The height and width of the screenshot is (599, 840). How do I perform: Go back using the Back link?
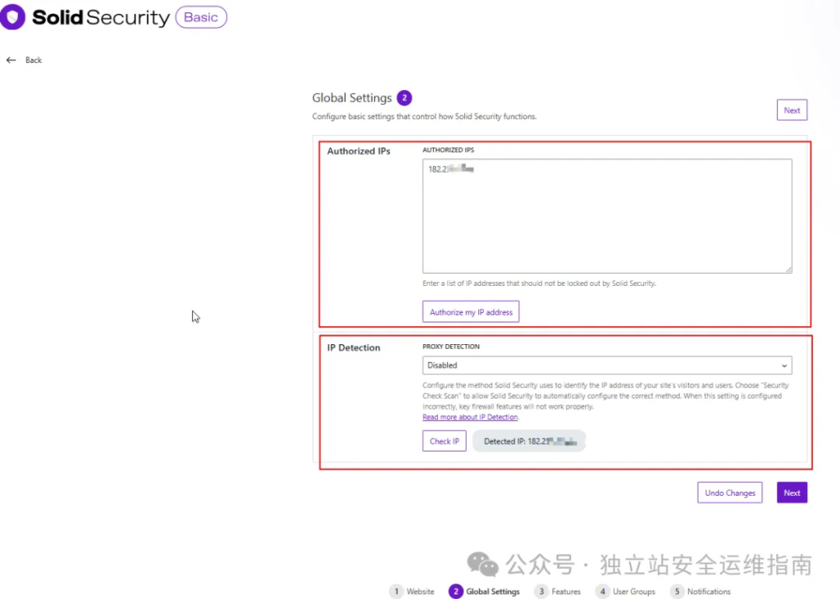click(x=33, y=60)
